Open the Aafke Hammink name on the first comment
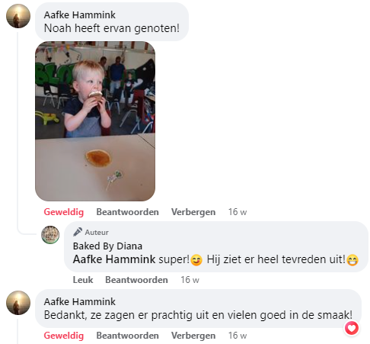Screen dimensions: 370x344 pyautogui.click(x=80, y=15)
